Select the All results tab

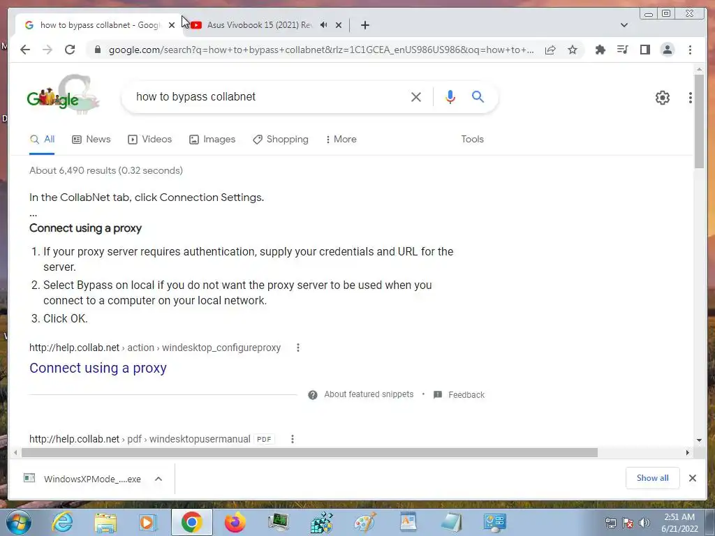pyautogui.click(x=42, y=140)
